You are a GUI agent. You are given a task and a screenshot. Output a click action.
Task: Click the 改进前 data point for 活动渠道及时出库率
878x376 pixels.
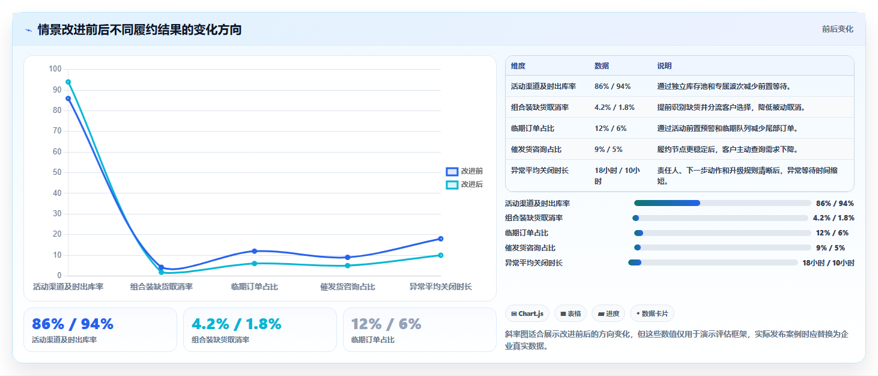pos(68,99)
